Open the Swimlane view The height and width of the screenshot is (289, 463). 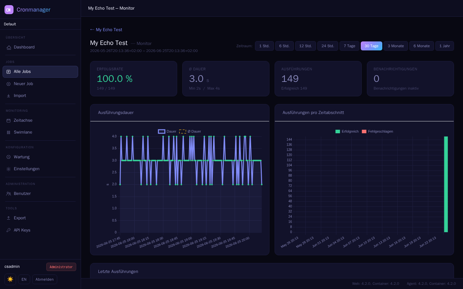click(x=40, y=132)
